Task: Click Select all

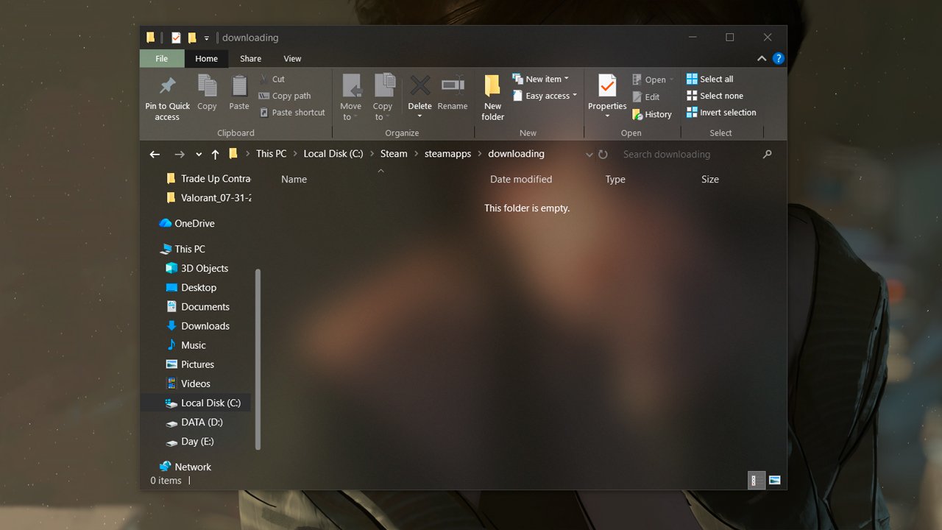Action: [709, 79]
